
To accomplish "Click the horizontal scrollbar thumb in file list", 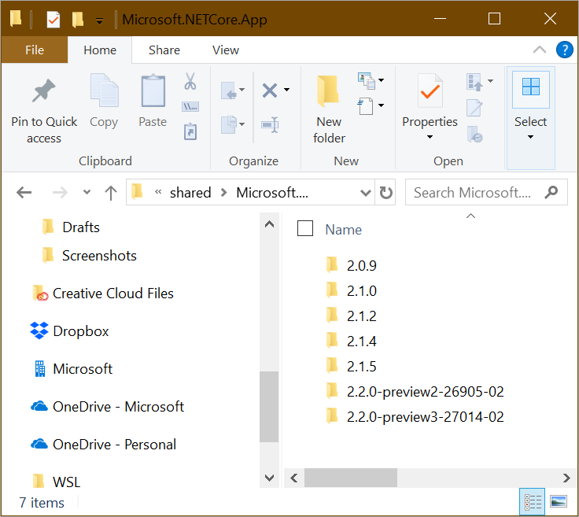I will [351, 478].
